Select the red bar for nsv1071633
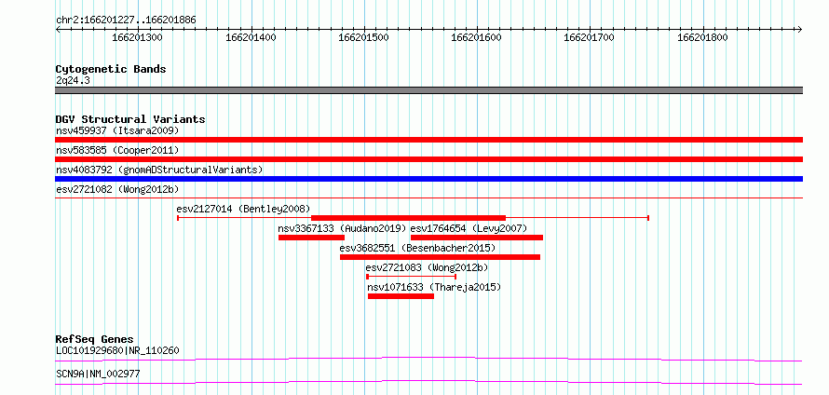The height and width of the screenshot is (395, 829). [401, 296]
